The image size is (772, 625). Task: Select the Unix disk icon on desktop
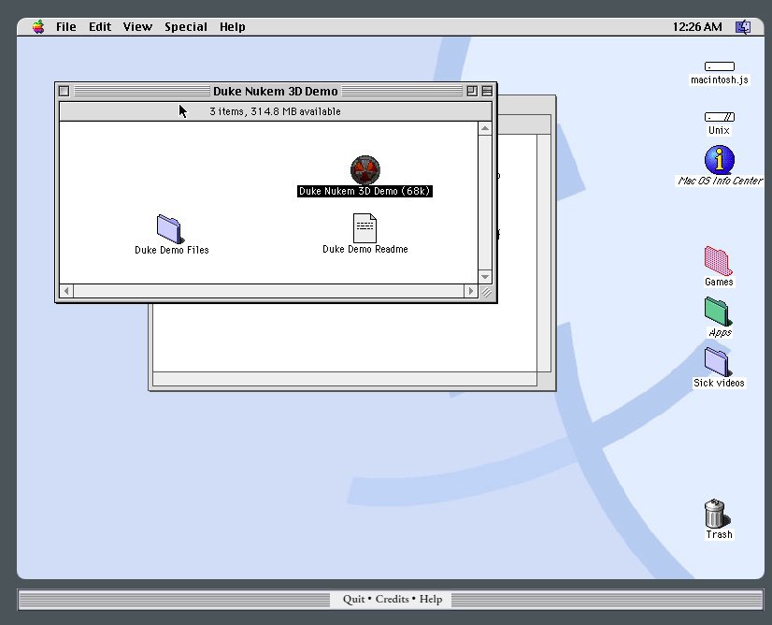tap(720, 117)
